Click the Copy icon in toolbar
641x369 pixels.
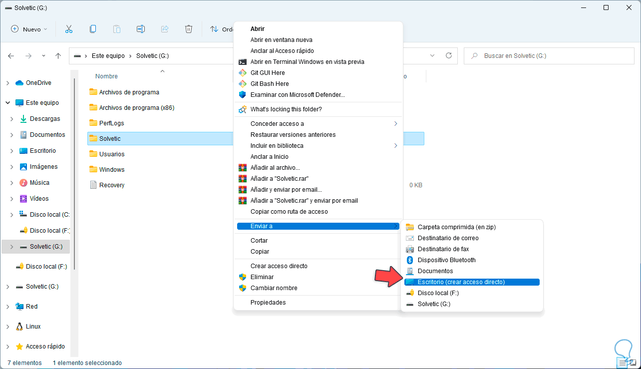click(93, 29)
